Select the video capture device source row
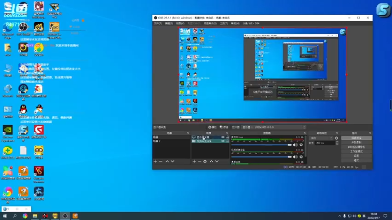The width and height of the screenshot is (392, 220). (x=210, y=141)
